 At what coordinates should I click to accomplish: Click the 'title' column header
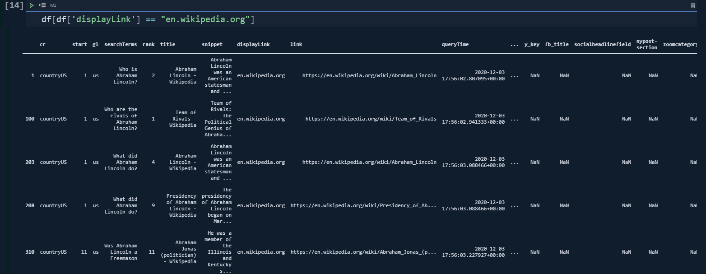coord(167,45)
